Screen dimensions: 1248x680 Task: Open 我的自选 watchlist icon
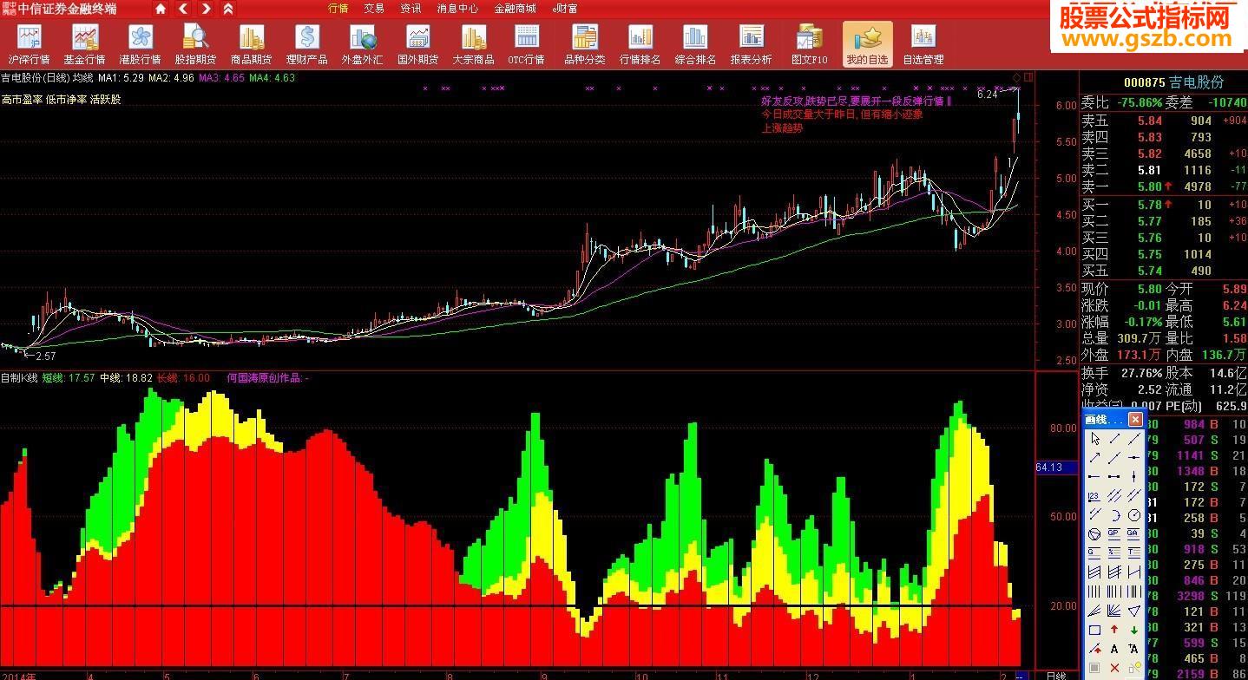[867, 44]
